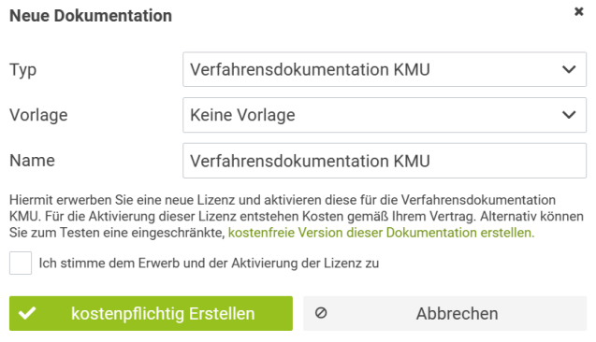Select the 'Keine Vorlage' text in the Vorlage box
596x342 pixels.
(242, 115)
